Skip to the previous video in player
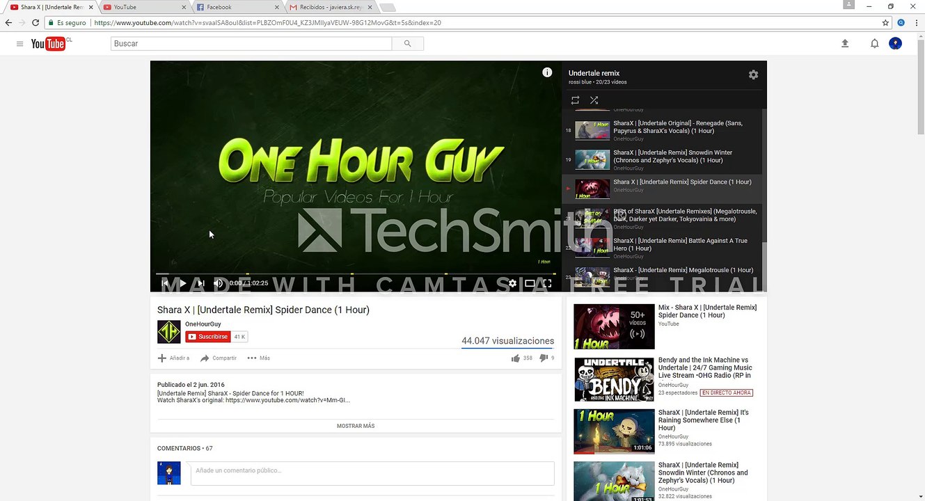This screenshot has height=501, width=925. coord(165,283)
